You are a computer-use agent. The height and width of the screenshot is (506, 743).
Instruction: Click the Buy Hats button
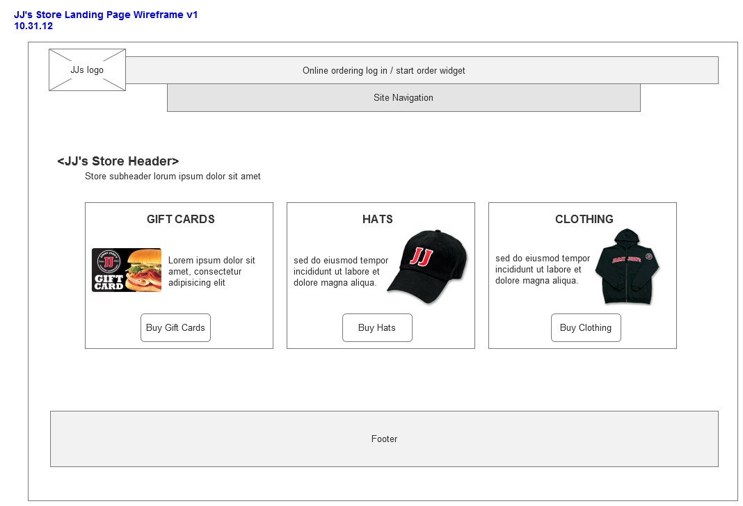click(377, 327)
